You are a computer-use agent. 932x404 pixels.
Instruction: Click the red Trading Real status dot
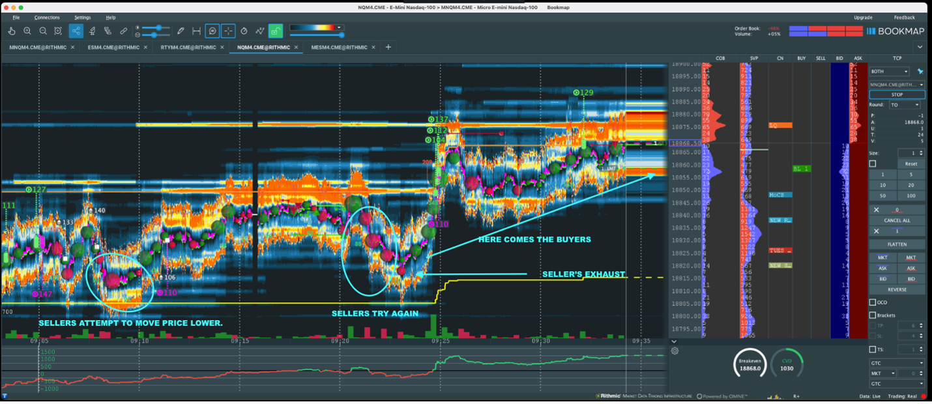pyautogui.click(x=924, y=396)
